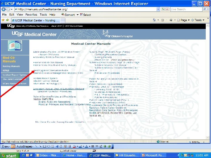Click the IE Forward navigation arrow
The width and height of the screenshot is (211, 158).
click(8, 9)
